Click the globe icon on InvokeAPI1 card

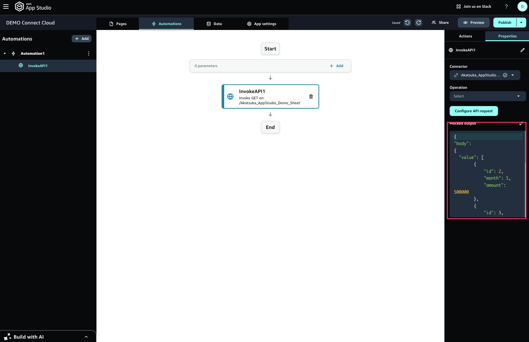tap(230, 96)
